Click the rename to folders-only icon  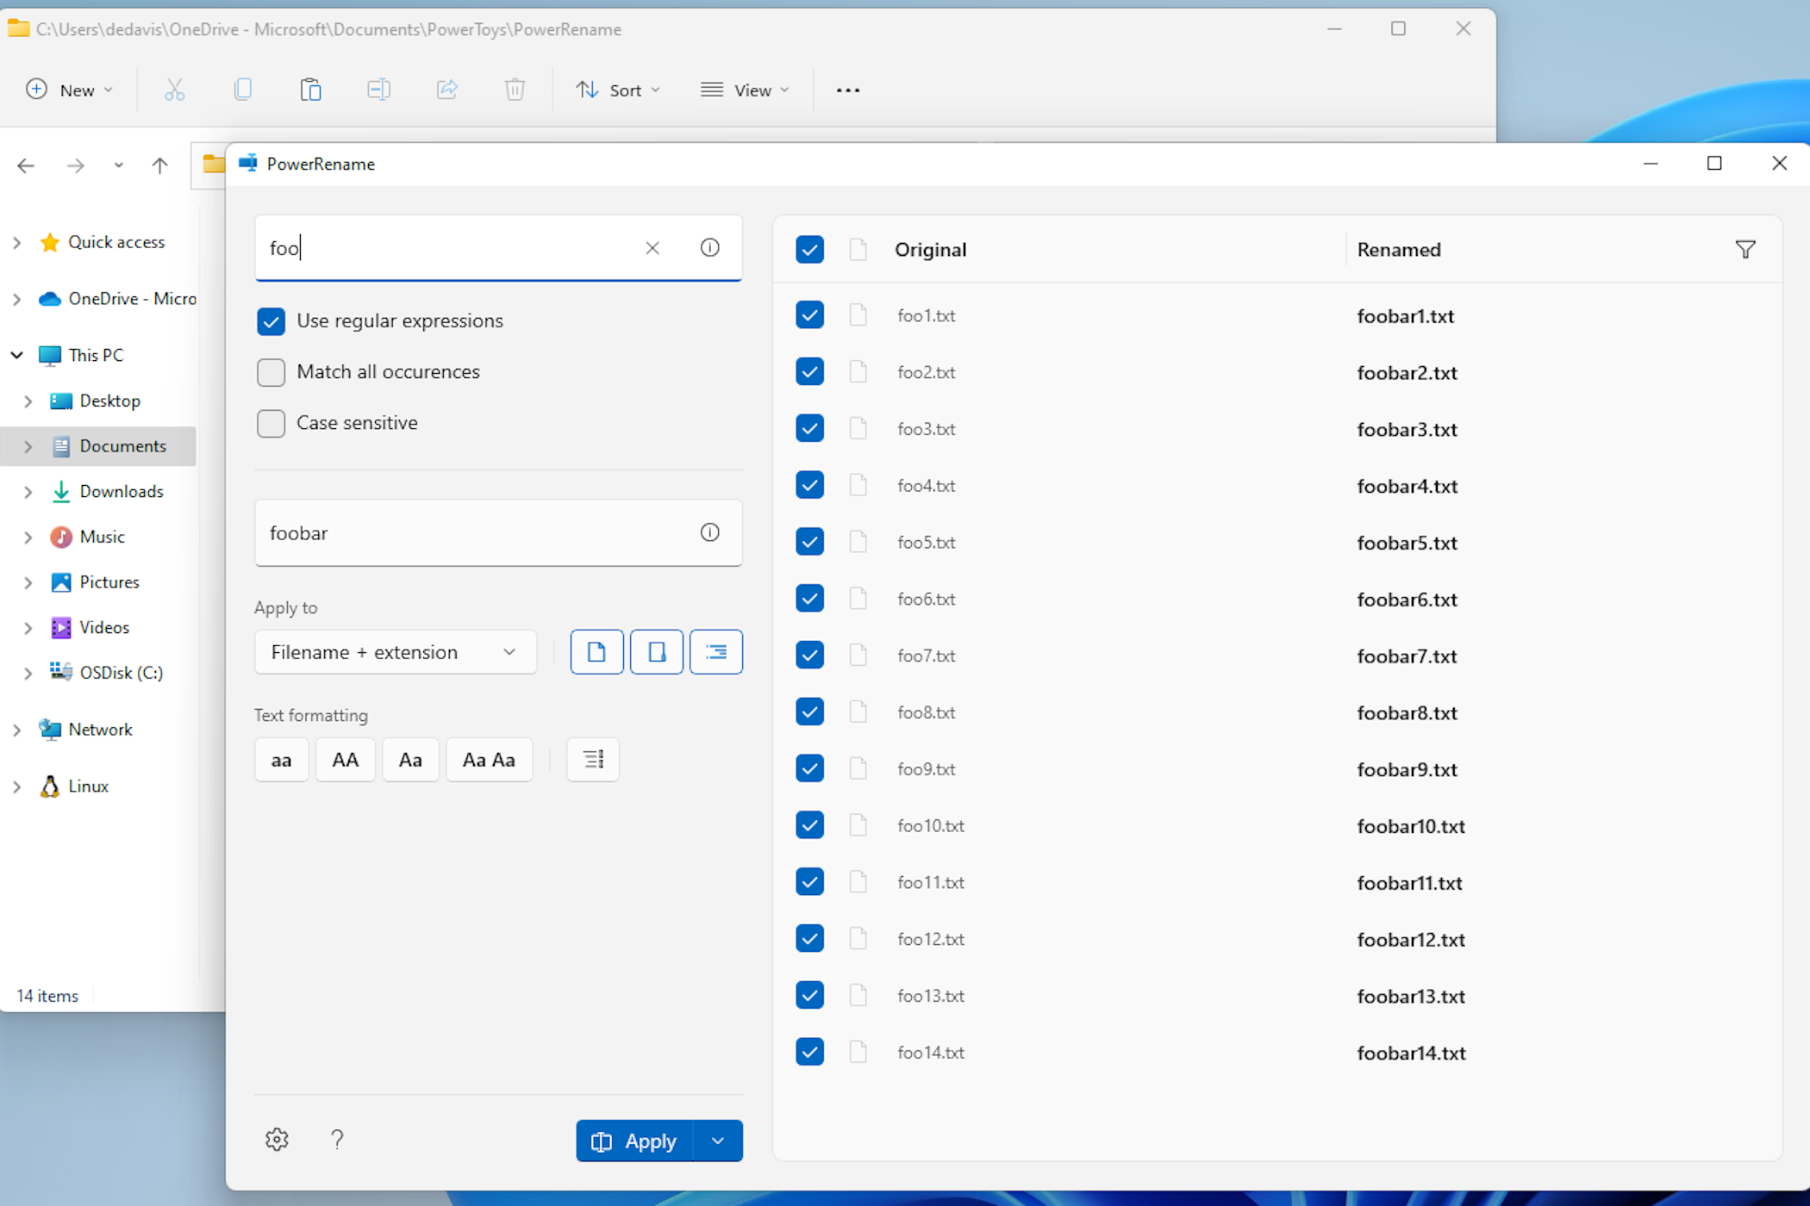(x=656, y=651)
